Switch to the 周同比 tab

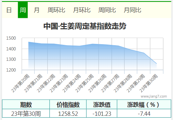107,10
